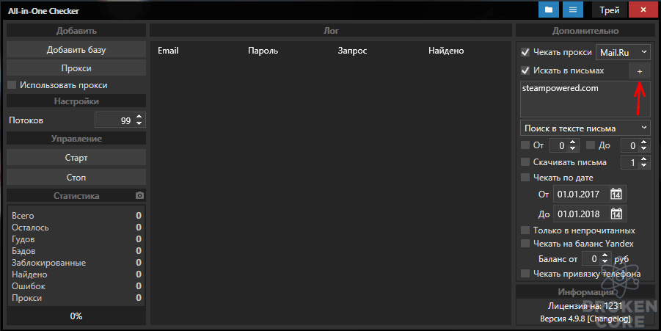Stop checking with Стоп button
The width and height of the screenshot is (661, 331).
pyautogui.click(x=76, y=177)
